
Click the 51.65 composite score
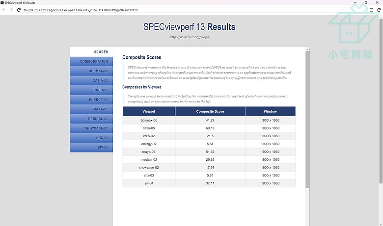[210, 151]
